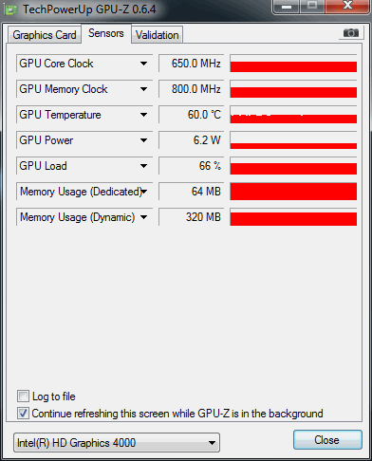The width and height of the screenshot is (372, 461).
Task: Uncheck Continue refreshing in background option
Action: pos(23,414)
